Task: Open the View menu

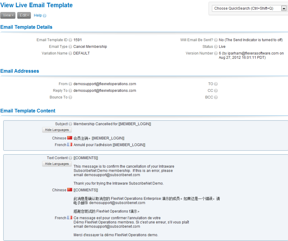Action: point(8,15)
